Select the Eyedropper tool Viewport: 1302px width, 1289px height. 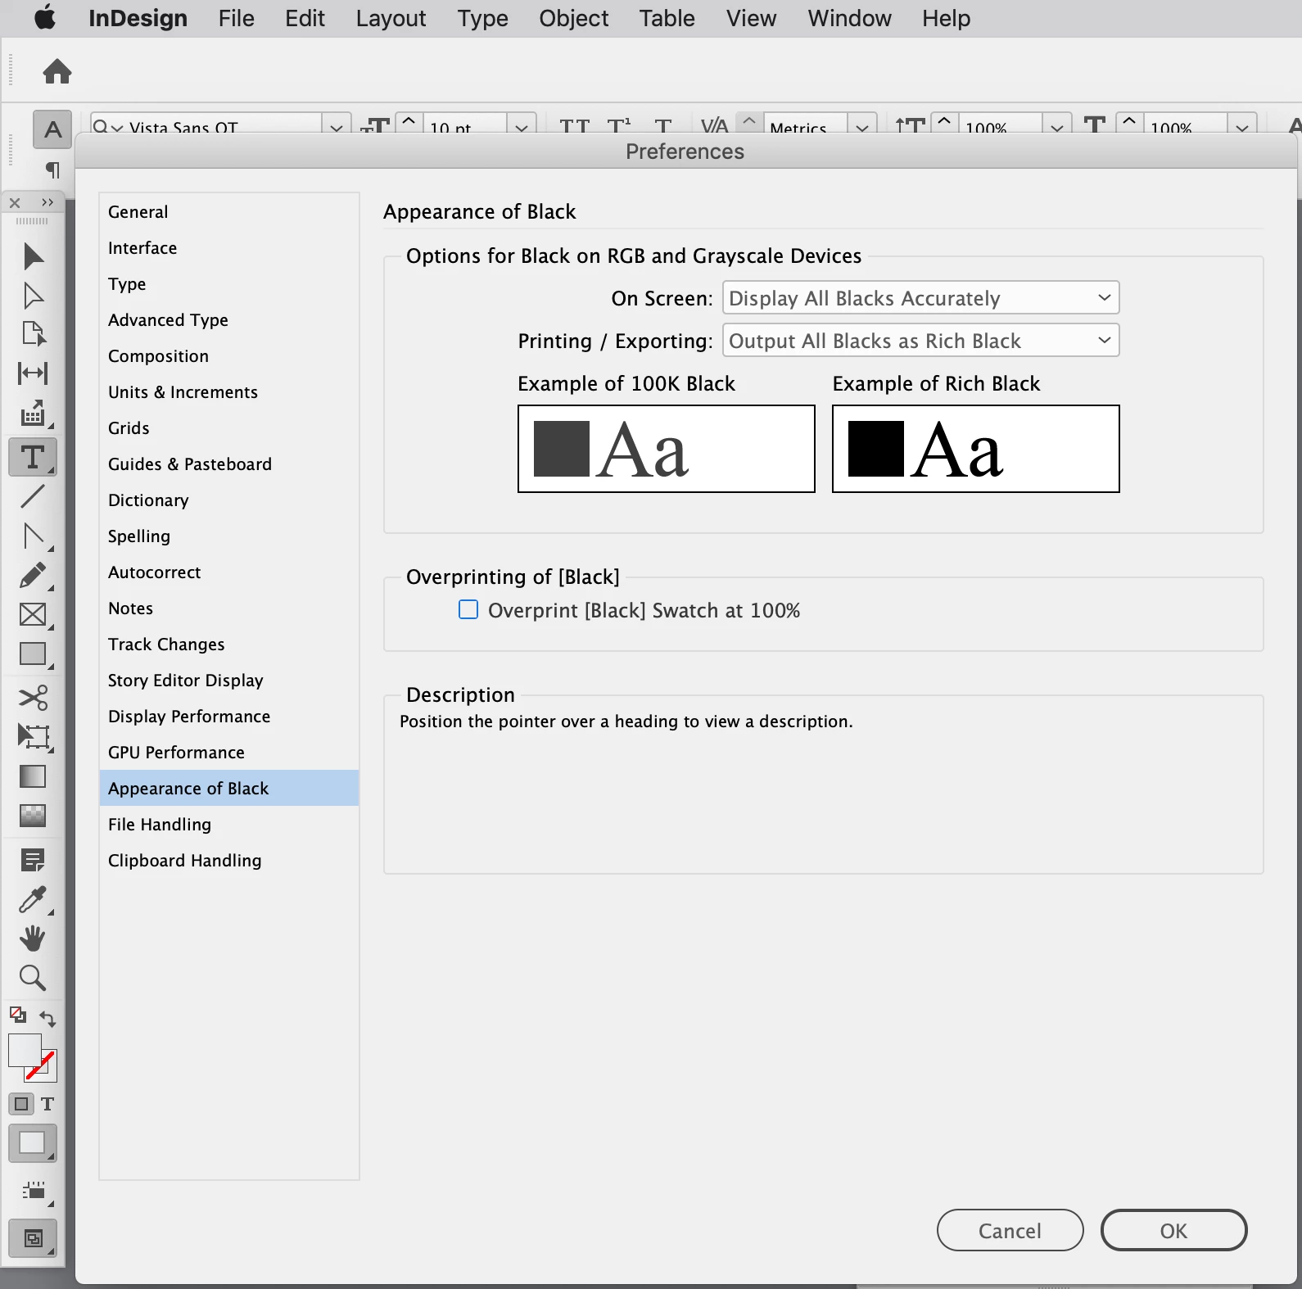coord(33,899)
